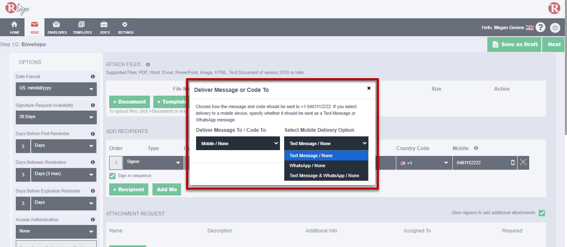
Task: Open the Templates icon in navbar
Action: coord(82,25)
